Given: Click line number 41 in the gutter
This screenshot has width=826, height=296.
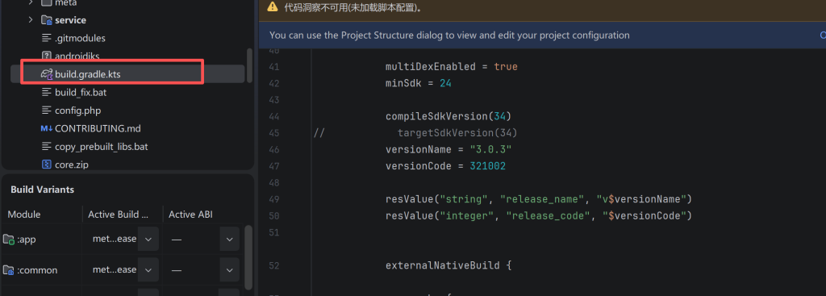Looking at the screenshot, I should point(274,67).
